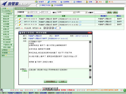Image resolution: width=126 pixels, height=94 pixels.
Task: Click pencil edit icon for 2007-3-24 record
Action: click(x=20, y=19)
